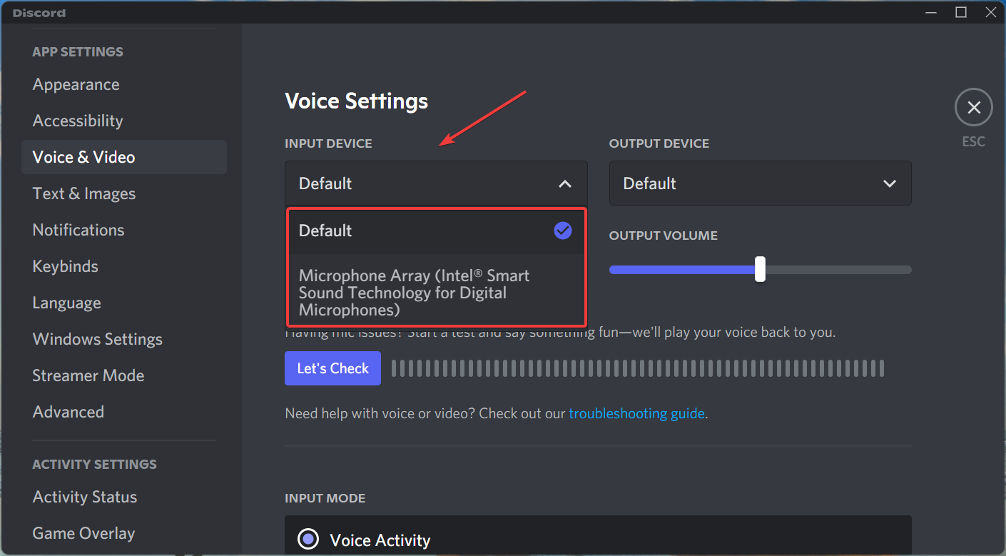Click the Discord logo text in titlebar

pyautogui.click(x=39, y=12)
